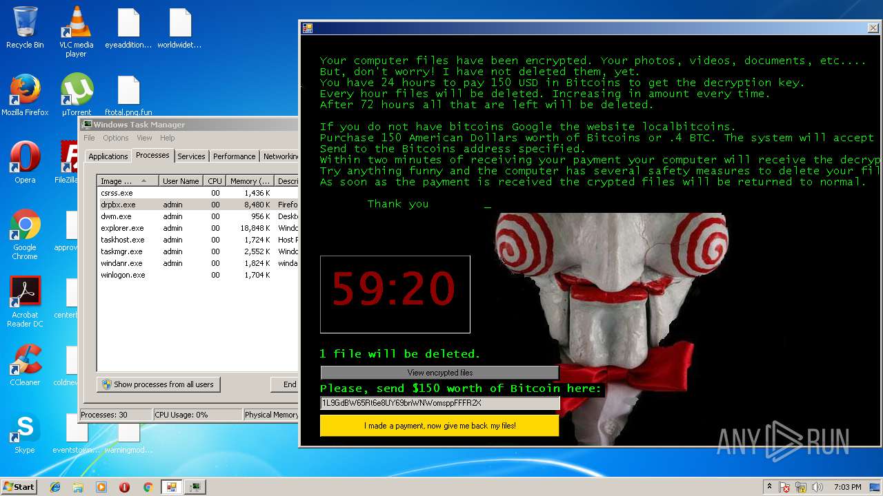Screen dimensions: 883x496
Task: Sort processes by CPU column
Action: click(x=215, y=181)
